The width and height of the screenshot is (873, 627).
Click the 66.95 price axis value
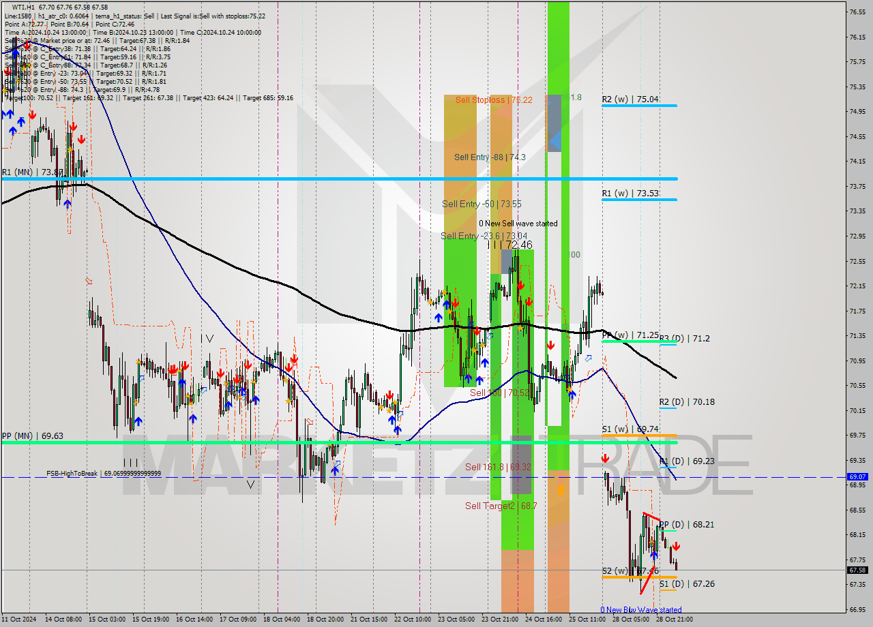857,609
